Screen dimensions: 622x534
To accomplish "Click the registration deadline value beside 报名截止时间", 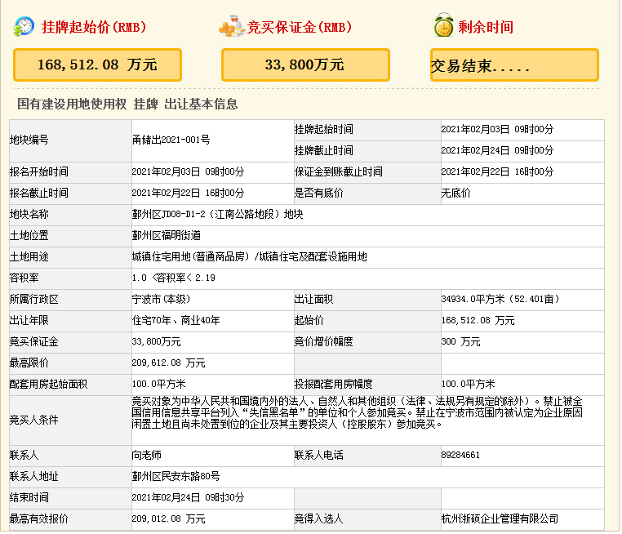I will 188,194.
